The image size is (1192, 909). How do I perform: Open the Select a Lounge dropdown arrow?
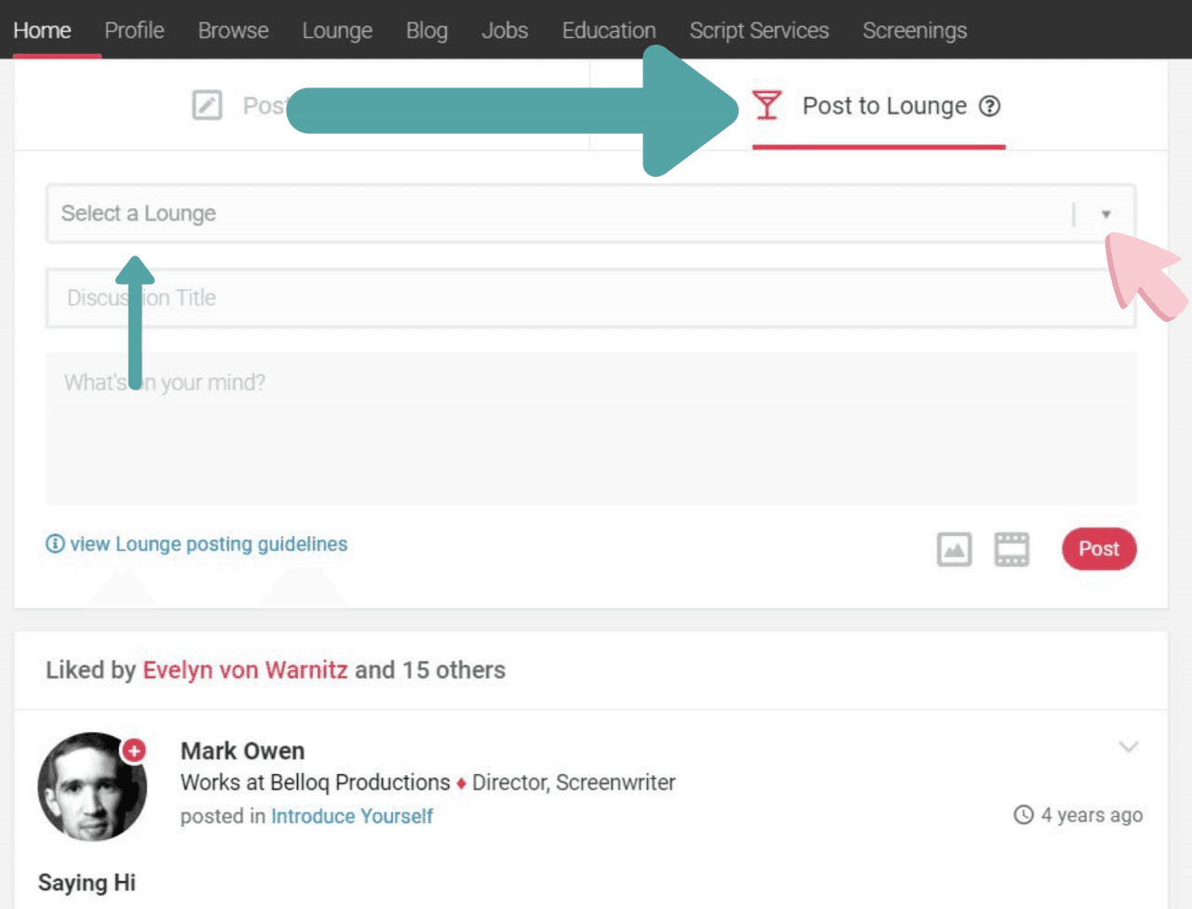tap(1106, 213)
